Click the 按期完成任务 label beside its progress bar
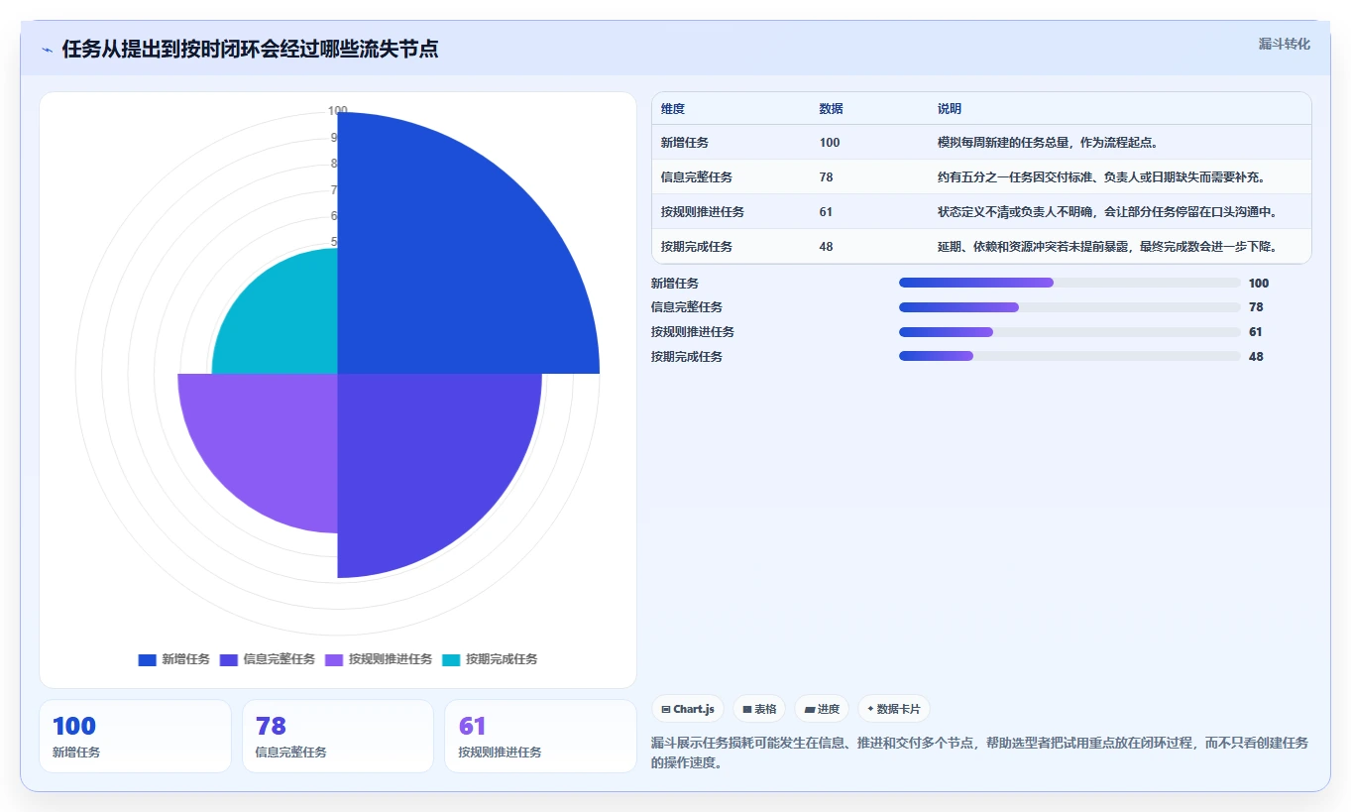The width and height of the screenshot is (1351, 812). [x=687, y=356]
